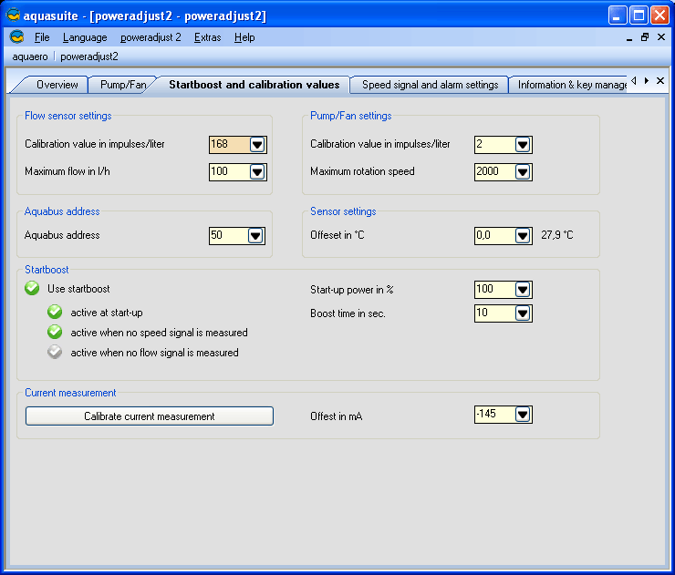Click the aquasuite logo icon in menu bar

16,37
